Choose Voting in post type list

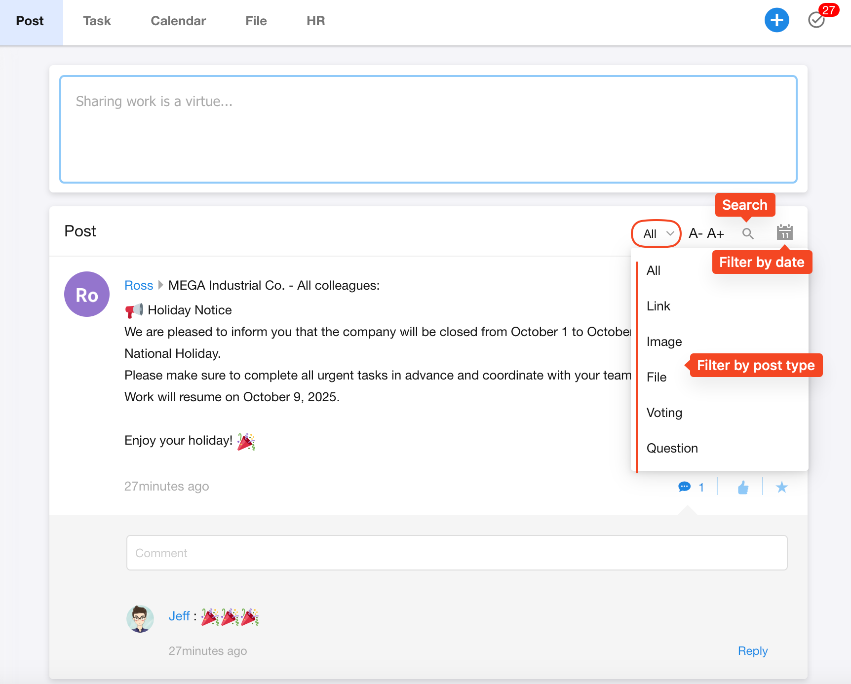tap(664, 413)
